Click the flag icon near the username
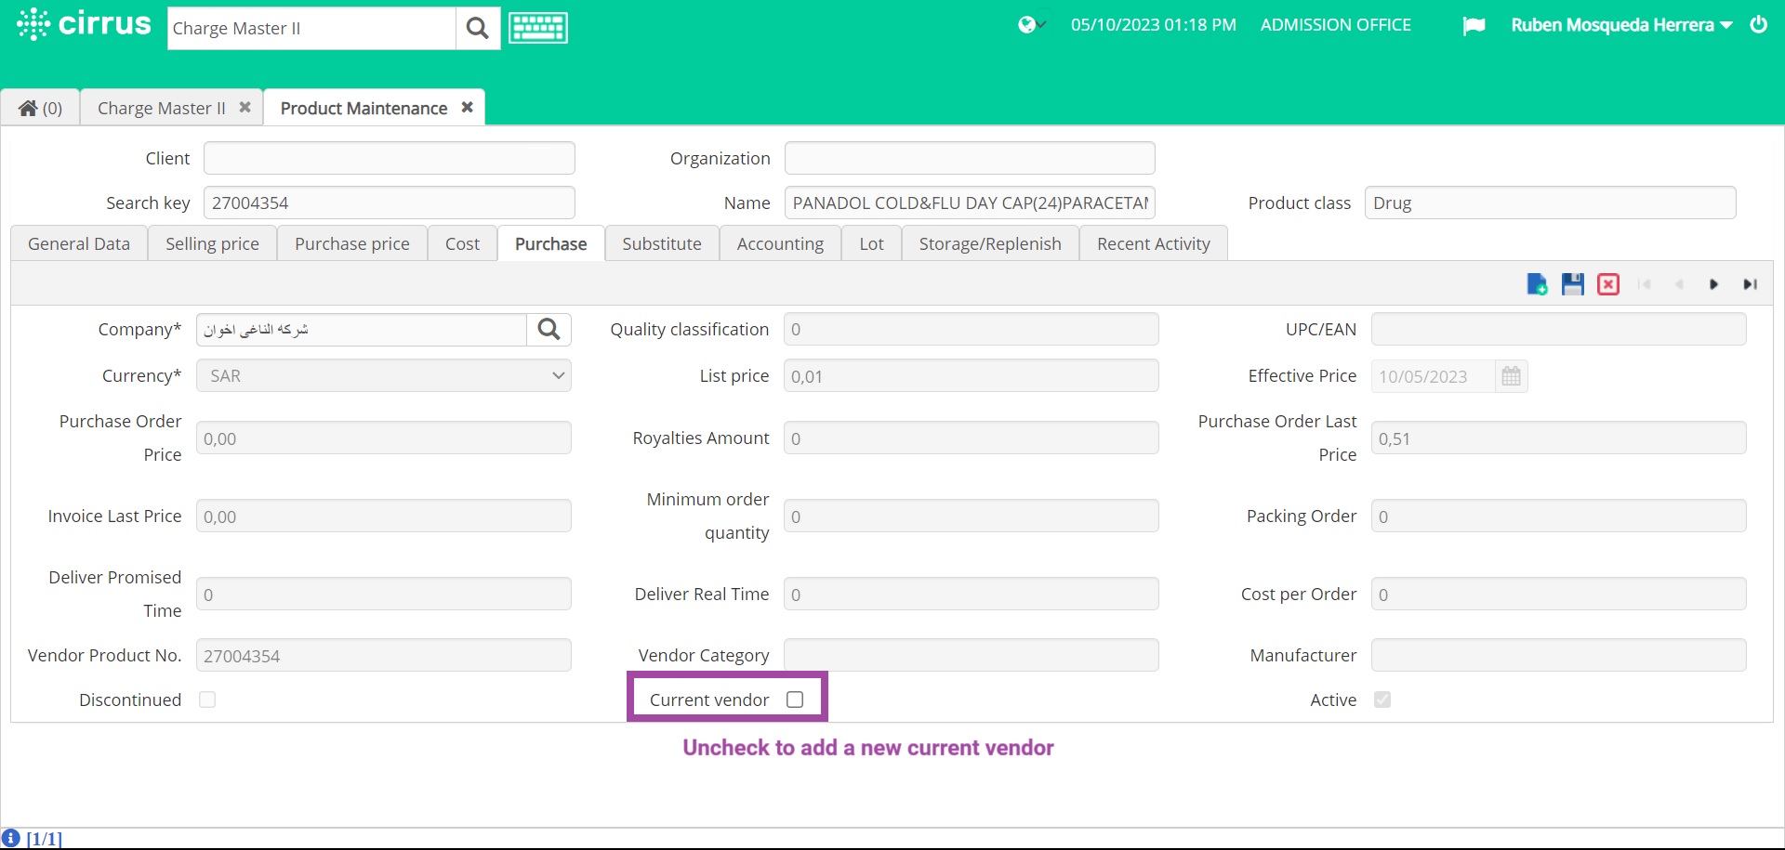Image resolution: width=1785 pixels, height=850 pixels. [1474, 25]
